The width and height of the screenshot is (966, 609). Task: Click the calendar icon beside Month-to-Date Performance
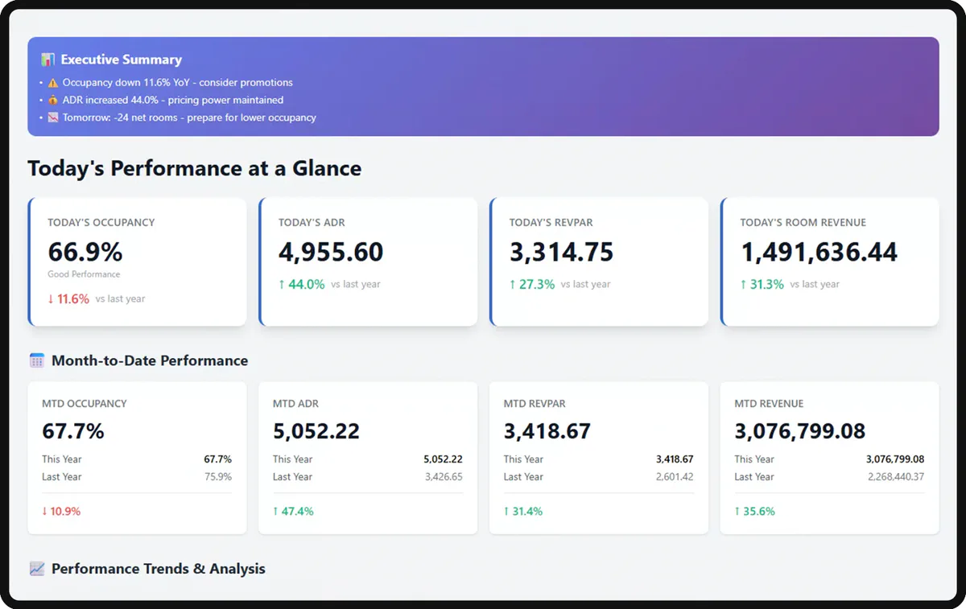(37, 360)
